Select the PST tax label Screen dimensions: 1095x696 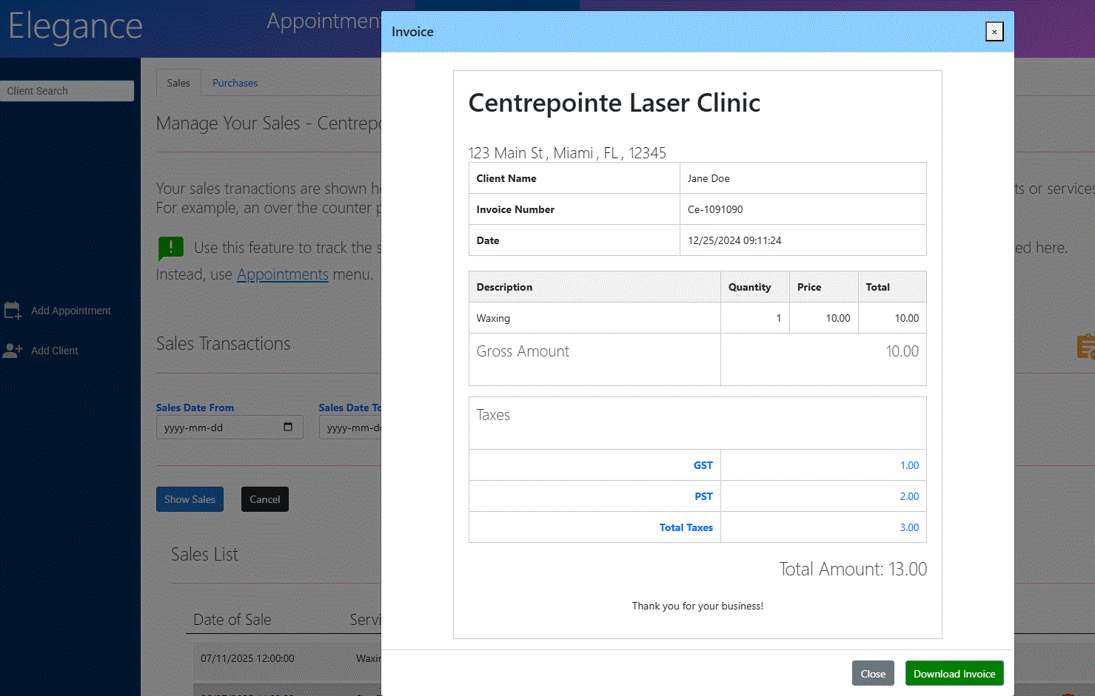(x=703, y=496)
